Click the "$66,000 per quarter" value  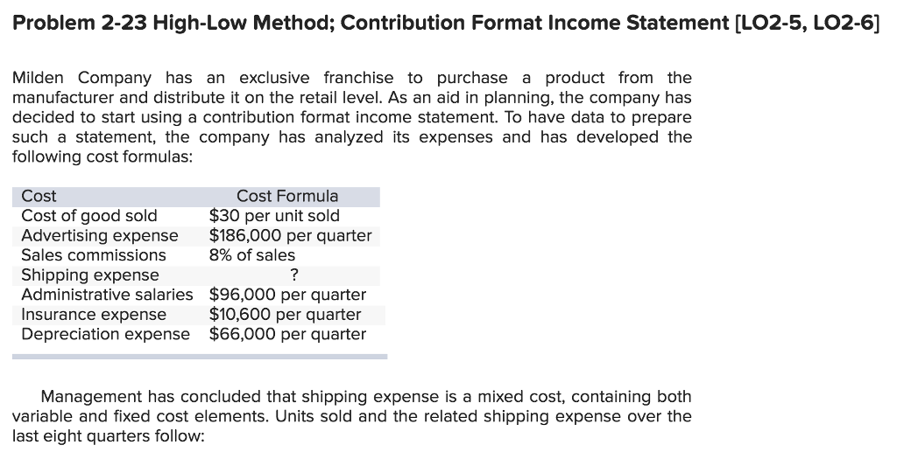click(x=287, y=334)
